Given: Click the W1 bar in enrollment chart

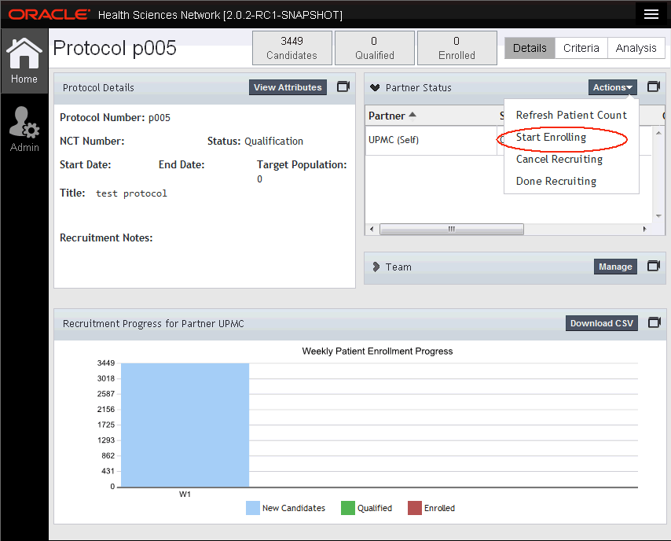Looking at the screenshot, I should tap(185, 425).
